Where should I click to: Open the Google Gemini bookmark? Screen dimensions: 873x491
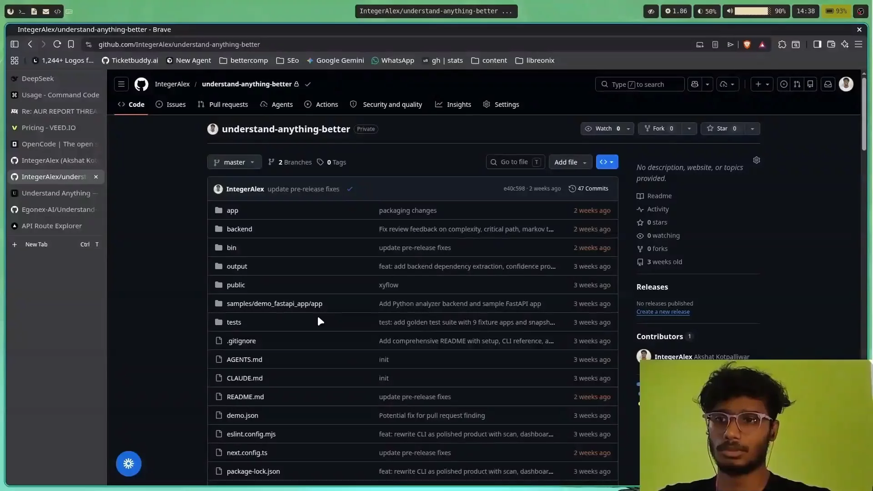pos(336,60)
